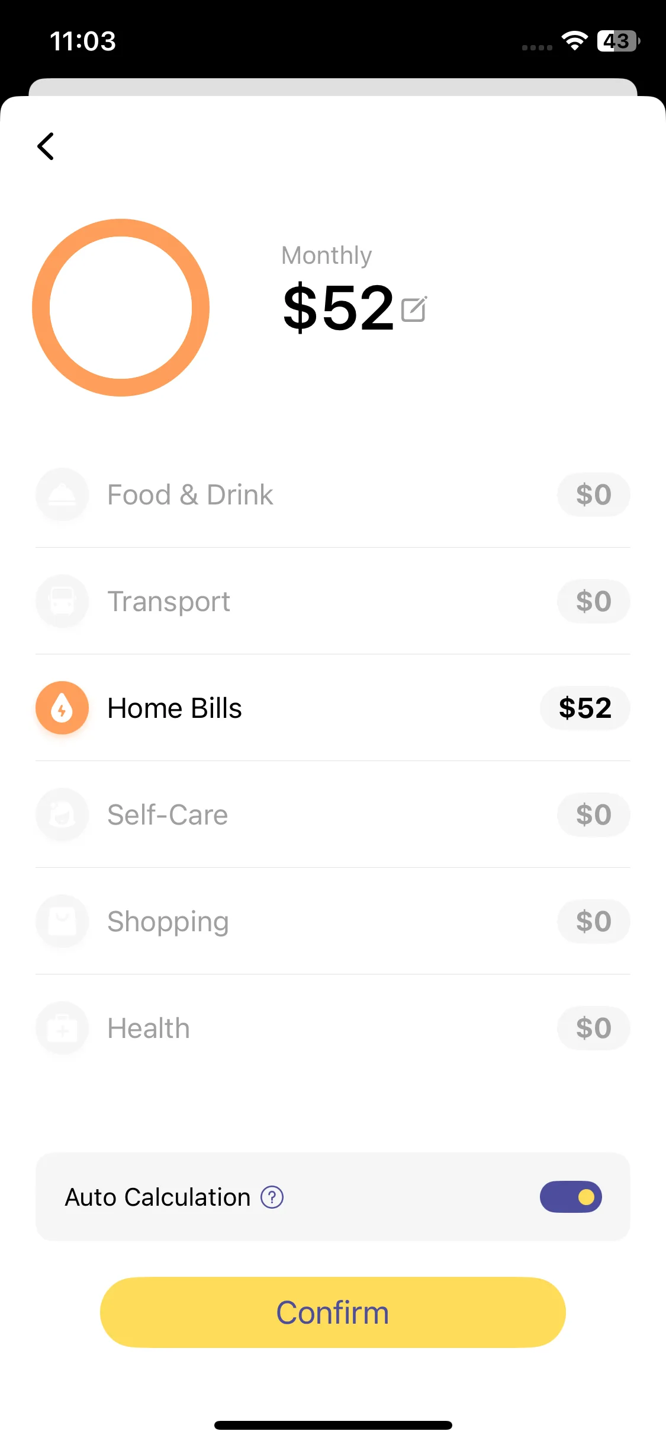The height and width of the screenshot is (1444, 666).
Task: Tap the Shopping bag icon
Action: (x=62, y=921)
